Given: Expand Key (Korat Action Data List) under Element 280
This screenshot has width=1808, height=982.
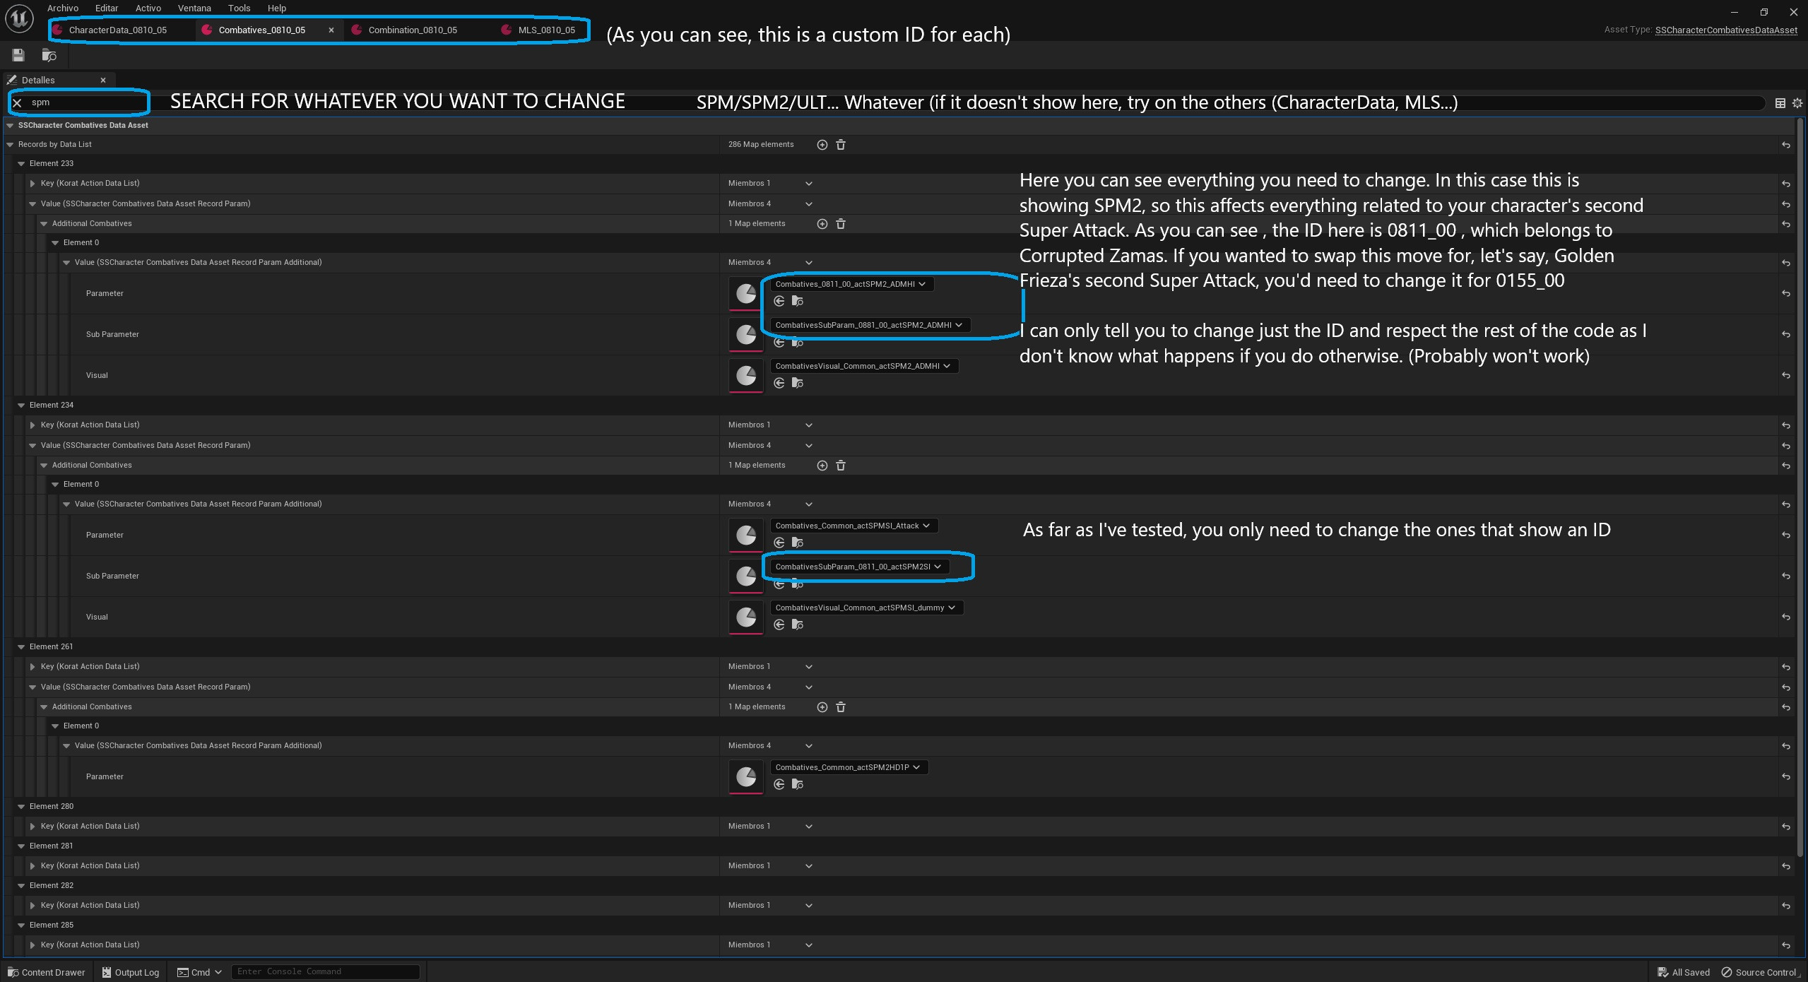Looking at the screenshot, I should [33, 825].
